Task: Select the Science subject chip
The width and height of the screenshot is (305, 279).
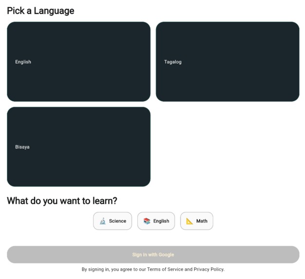Action: pos(113,221)
